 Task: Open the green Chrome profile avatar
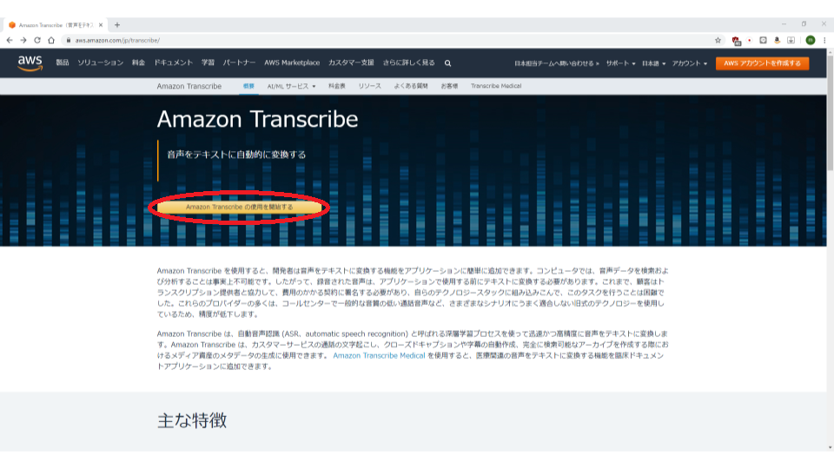point(810,41)
